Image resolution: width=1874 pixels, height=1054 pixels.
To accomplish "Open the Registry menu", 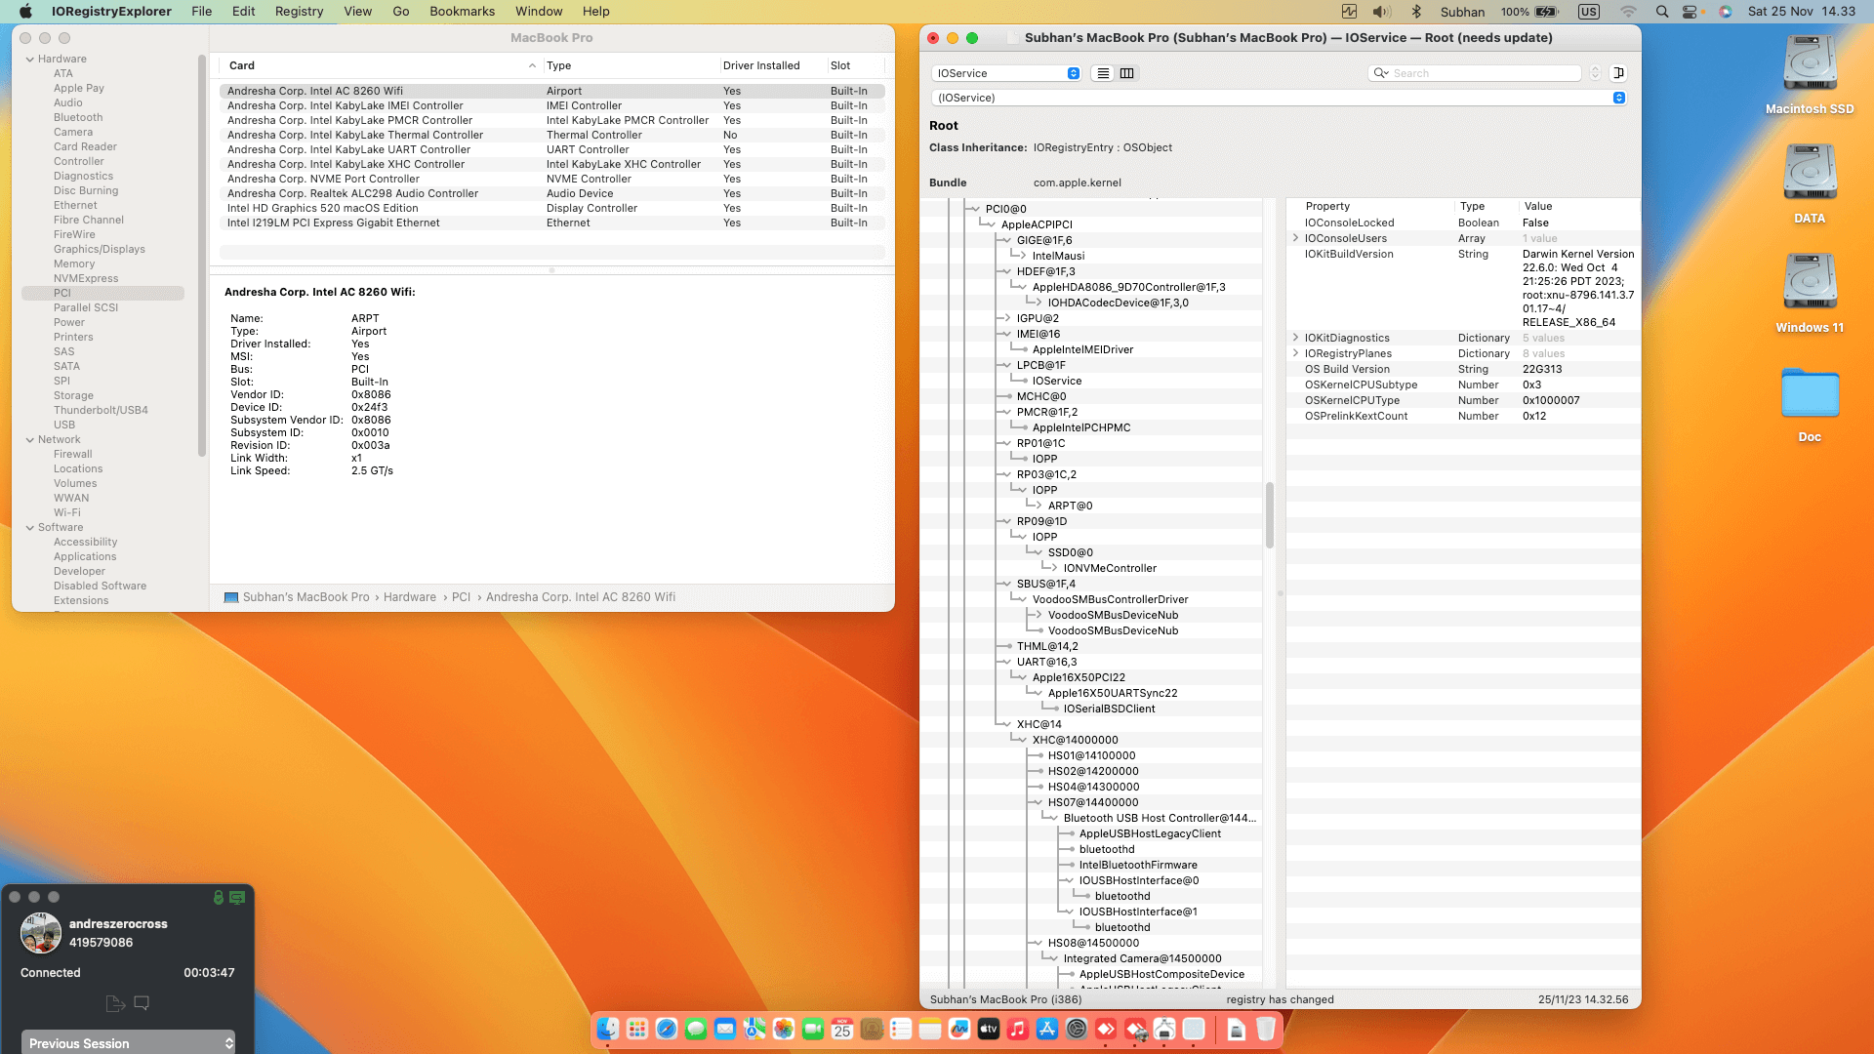I will coord(299,12).
